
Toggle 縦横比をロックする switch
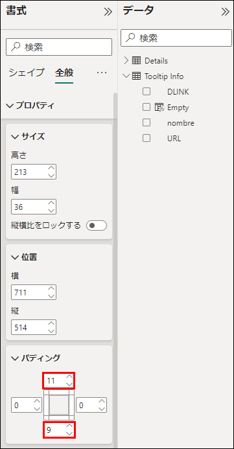click(97, 225)
